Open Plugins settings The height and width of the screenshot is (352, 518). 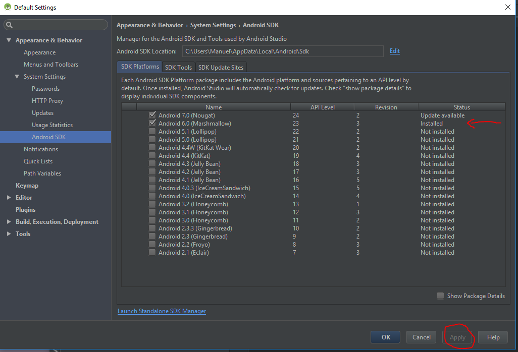pos(25,209)
